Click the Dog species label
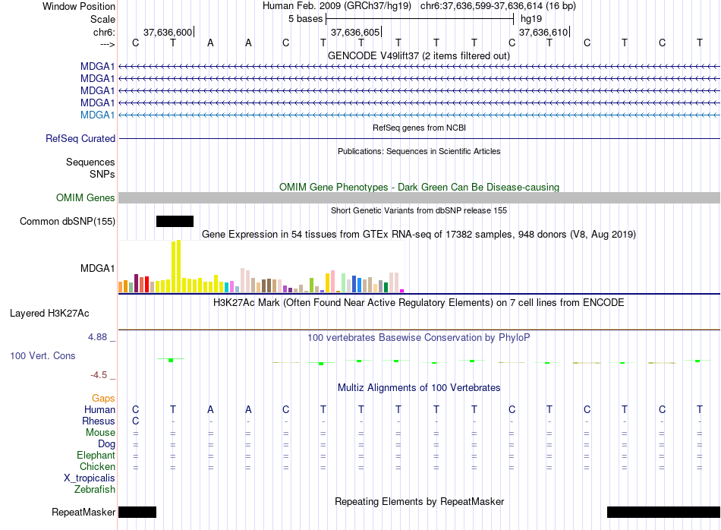Image resolution: width=721 pixels, height=530 pixels. coord(107,444)
